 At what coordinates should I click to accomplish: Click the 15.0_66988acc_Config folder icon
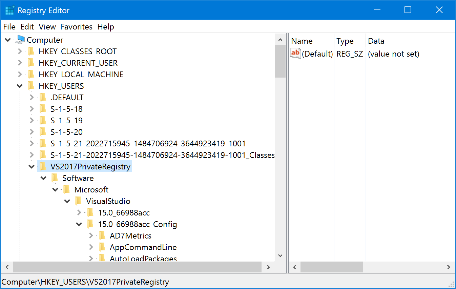90,224
